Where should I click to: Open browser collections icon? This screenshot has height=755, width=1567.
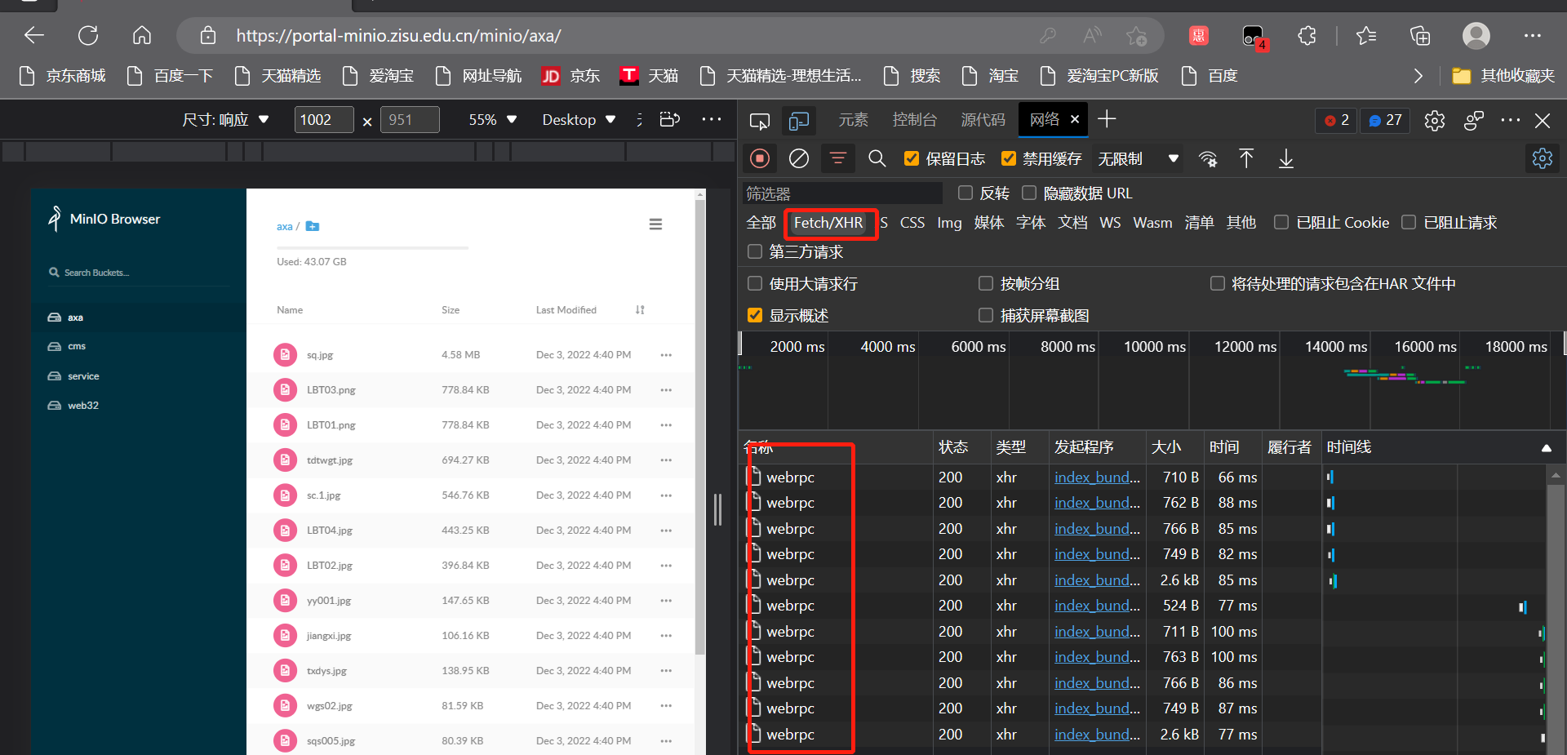coord(1420,35)
